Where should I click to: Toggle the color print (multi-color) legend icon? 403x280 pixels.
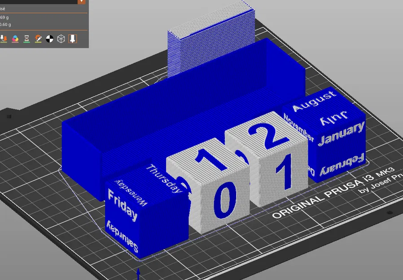pos(15,39)
